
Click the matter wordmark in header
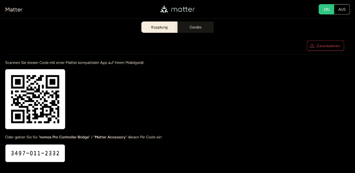(x=183, y=9)
